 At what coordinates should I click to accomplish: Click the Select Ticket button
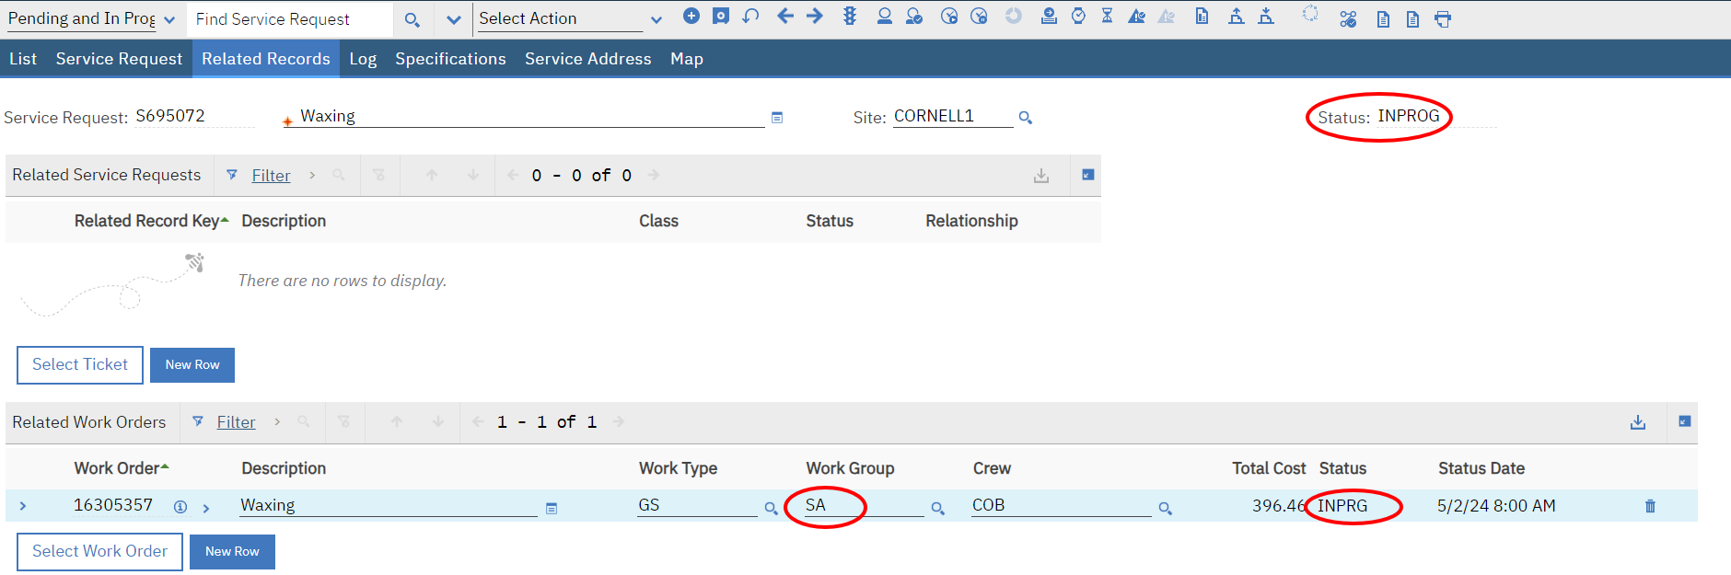(x=80, y=365)
